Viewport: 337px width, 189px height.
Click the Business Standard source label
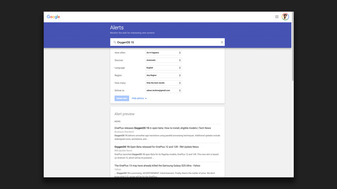[x=124, y=132]
